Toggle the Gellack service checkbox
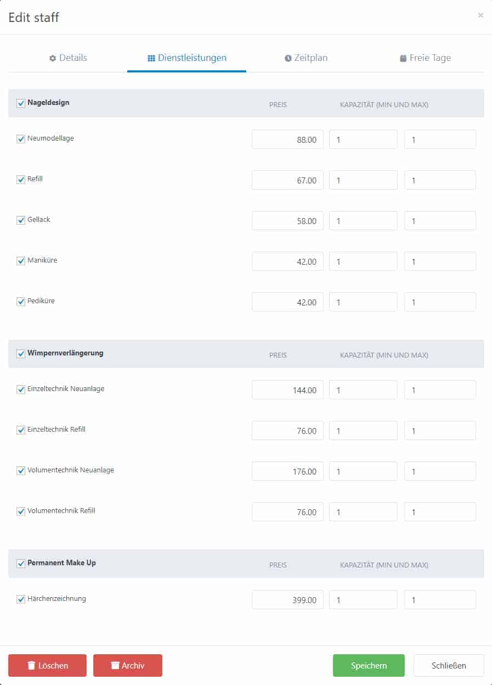Viewport: 492px width, 685px height. point(21,220)
